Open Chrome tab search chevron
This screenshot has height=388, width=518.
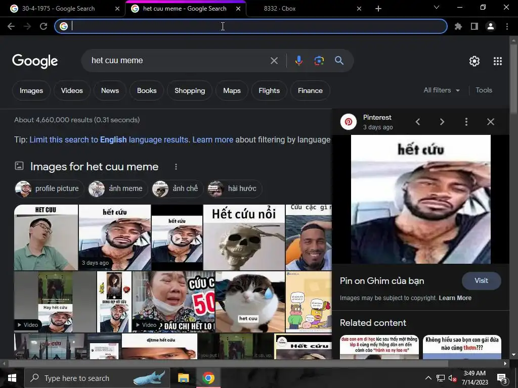click(x=437, y=7)
